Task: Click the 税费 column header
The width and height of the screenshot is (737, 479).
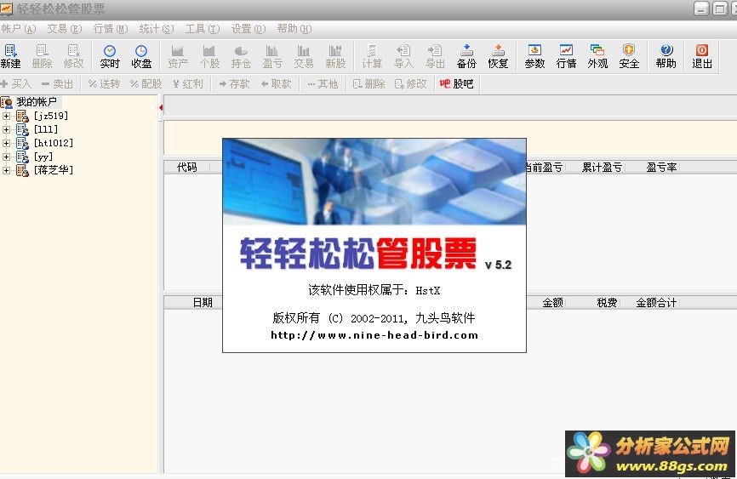Action: 607,303
